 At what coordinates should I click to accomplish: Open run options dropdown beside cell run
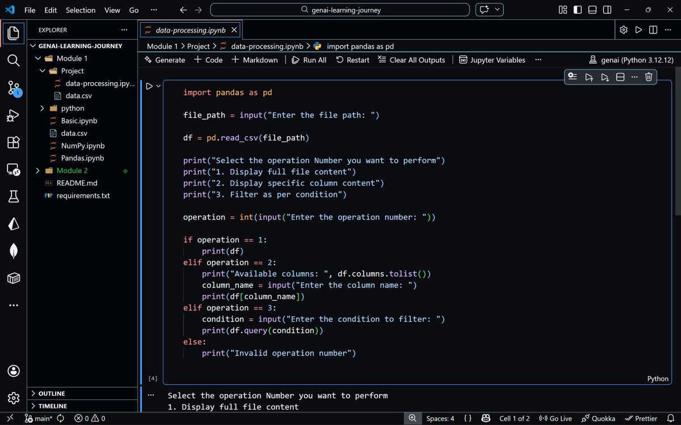(x=158, y=86)
